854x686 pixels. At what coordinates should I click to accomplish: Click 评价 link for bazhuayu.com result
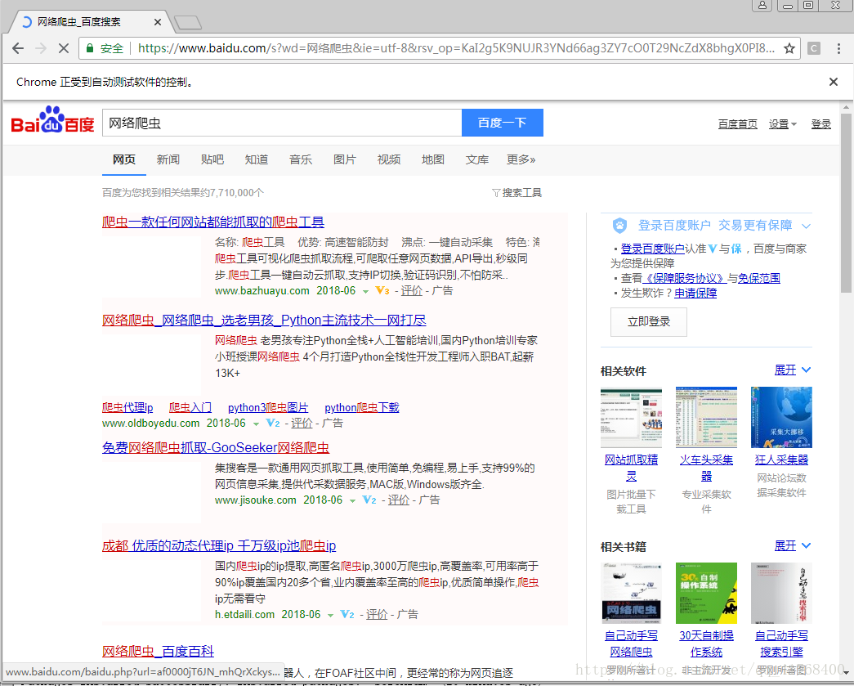tap(412, 290)
